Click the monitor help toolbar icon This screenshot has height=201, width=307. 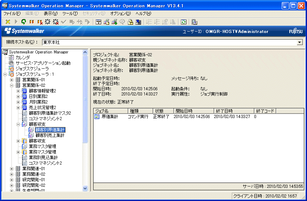(194, 22)
